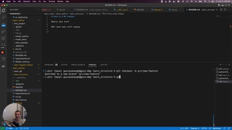Image resolution: width=232 pixels, height=130 pixels.
Task: Expand the learn_git folder
Action: click(18, 71)
